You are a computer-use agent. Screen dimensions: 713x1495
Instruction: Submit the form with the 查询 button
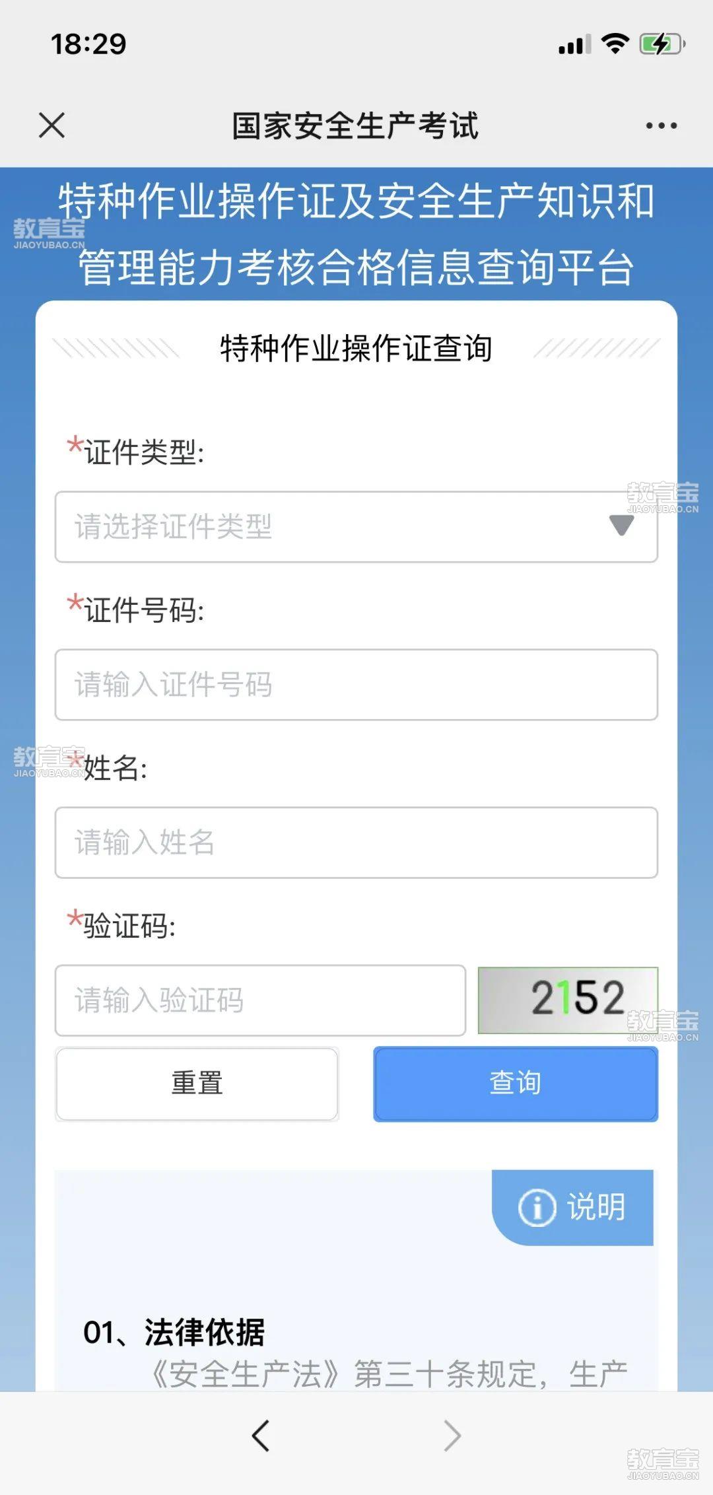click(x=516, y=1084)
